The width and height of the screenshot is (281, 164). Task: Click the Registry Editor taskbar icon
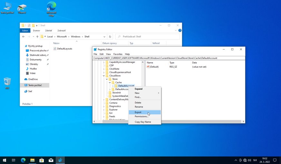tap(60, 160)
